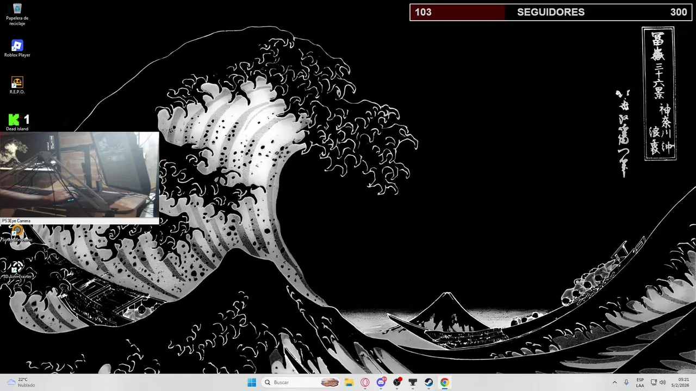This screenshot has width=696, height=391.
Task: Click the PS3Eye Camera video preview
Action: [x=79, y=174]
